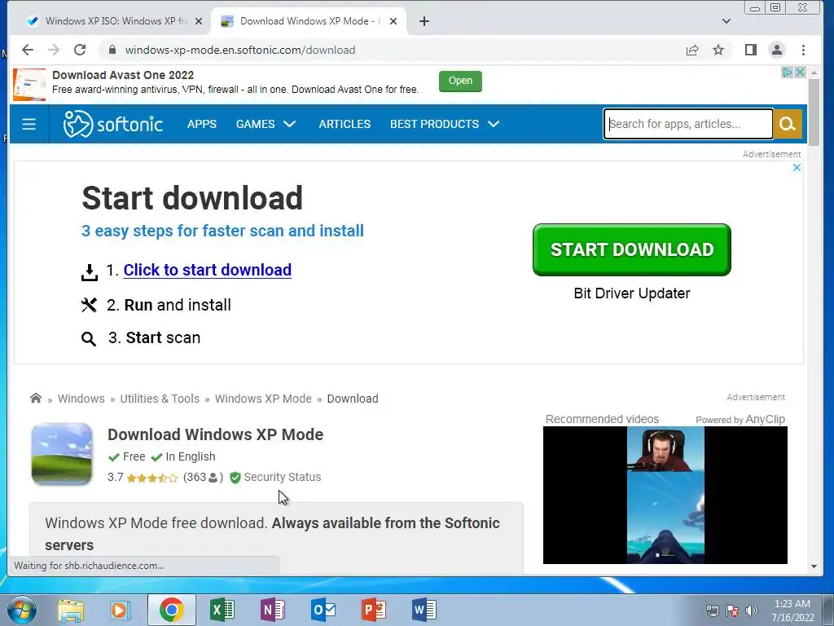Click the 'Download Windows XP Mode' heading
Image resolution: width=834 pixels, height=626 pixels.
pos(215,434)
